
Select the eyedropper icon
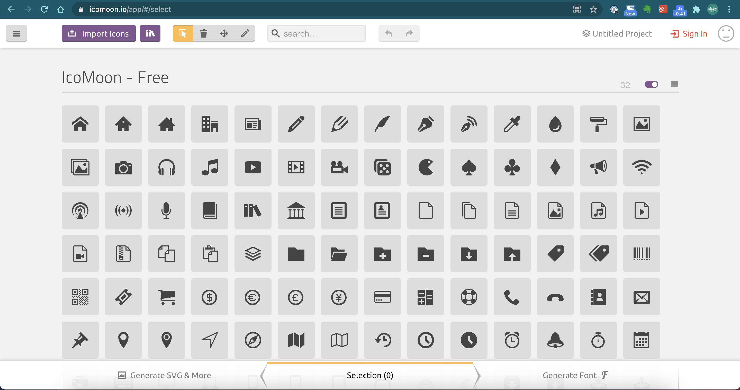coord(512,124)
